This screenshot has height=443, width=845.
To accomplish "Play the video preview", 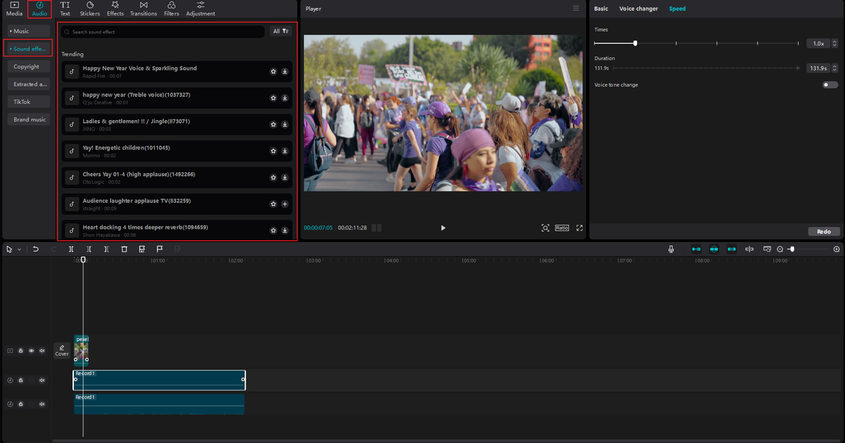I will pos(443,228).
